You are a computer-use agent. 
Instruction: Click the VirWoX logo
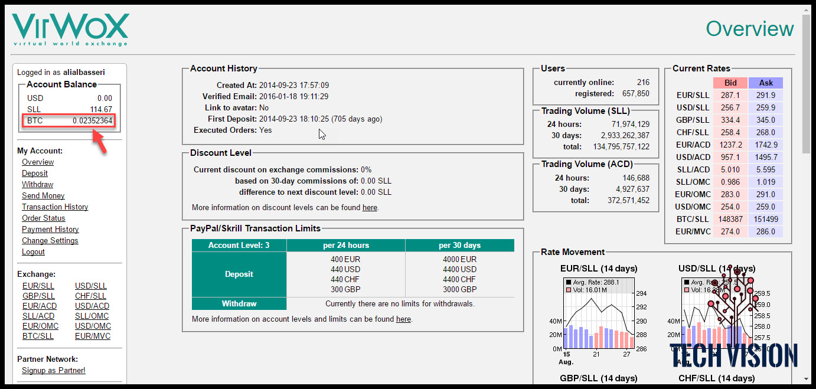point(70,29)
